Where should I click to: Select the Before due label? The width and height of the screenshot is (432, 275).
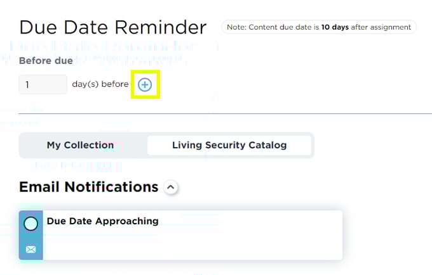(x=46, y=60)
